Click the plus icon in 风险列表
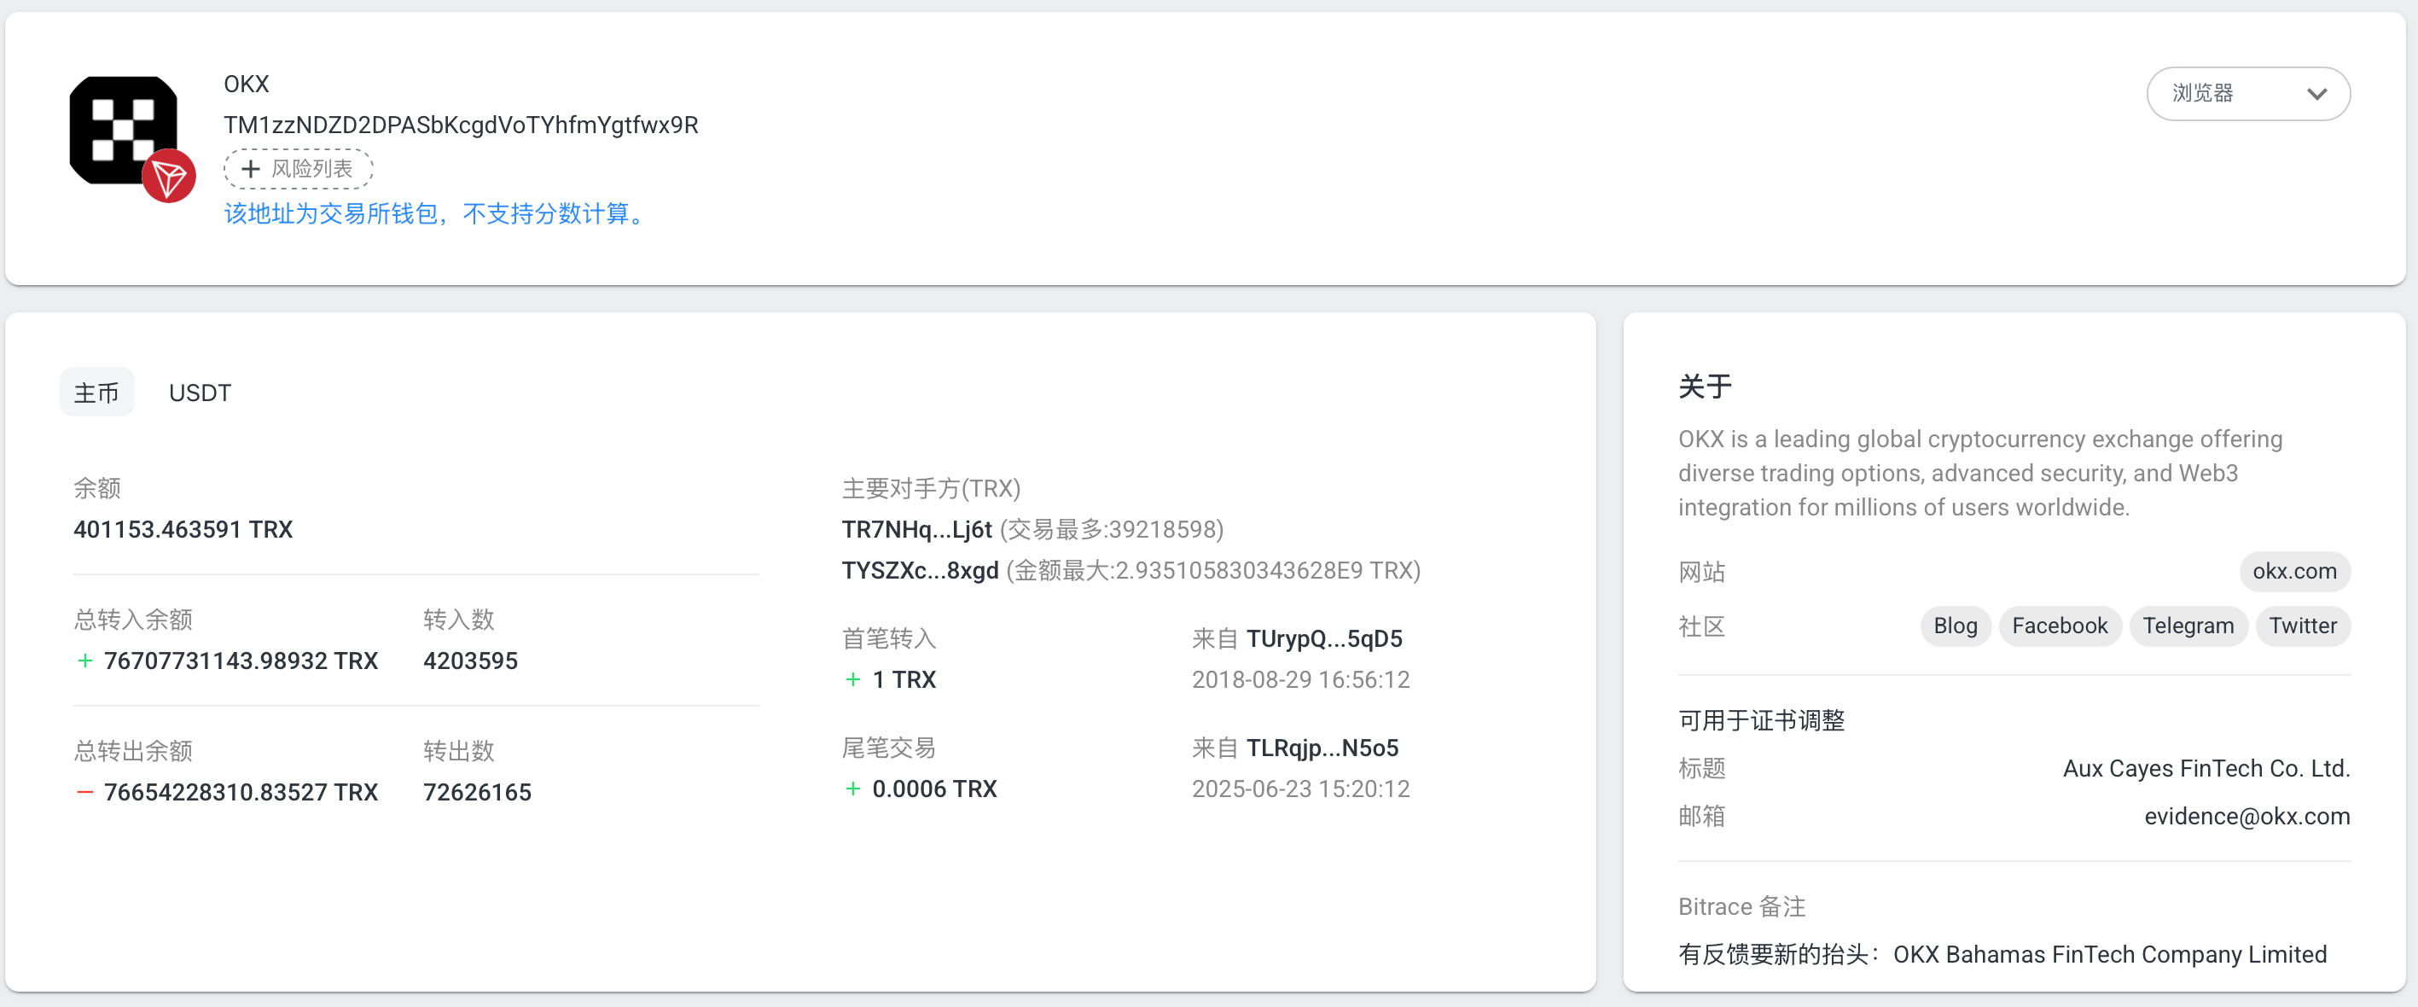 click(x=251, y=169)
